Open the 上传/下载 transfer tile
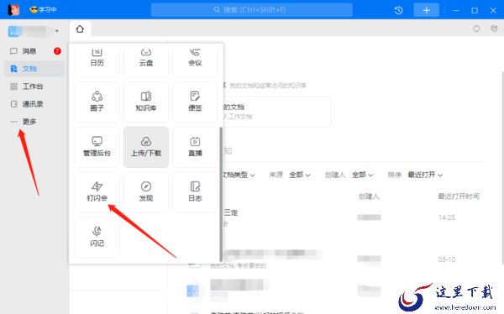504x314 pixels. tap(146, 147)
